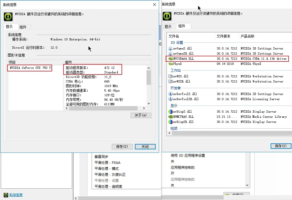
Task: Click the nvWSSR.dll file icon
Action: pyautogui.click(x=170, y=81)
